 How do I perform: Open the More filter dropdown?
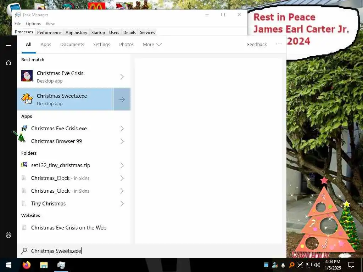click(152, 44)
